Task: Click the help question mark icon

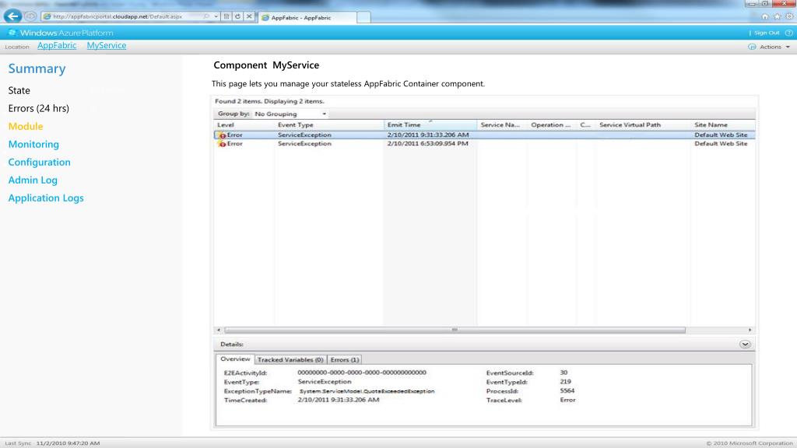Action: 789,33
